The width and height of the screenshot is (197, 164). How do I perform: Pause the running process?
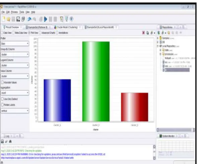click(50, 19)
